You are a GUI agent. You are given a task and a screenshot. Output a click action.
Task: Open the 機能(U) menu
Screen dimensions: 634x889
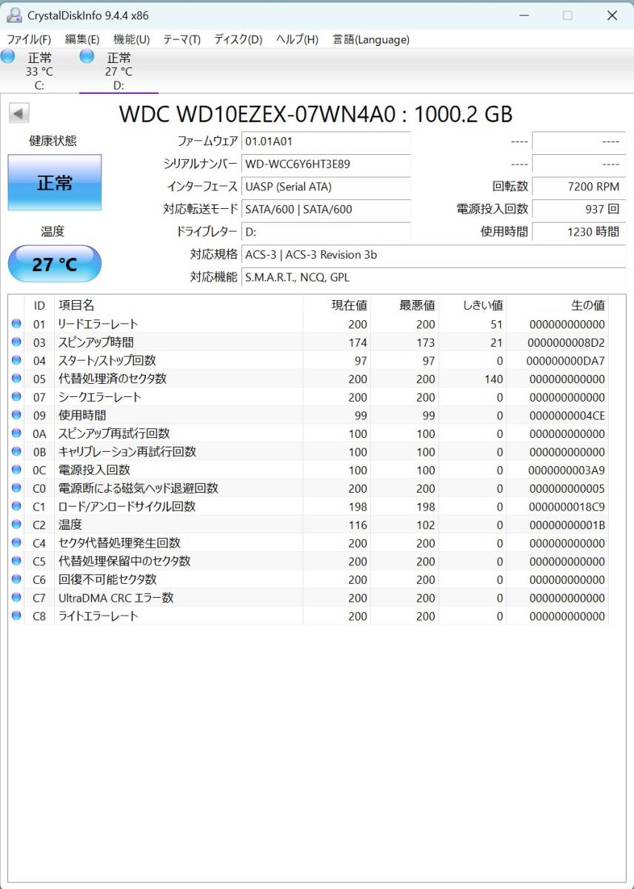(131, 39)
